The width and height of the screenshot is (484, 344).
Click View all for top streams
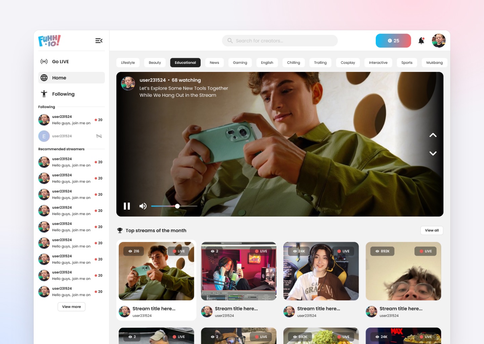point(432,230)
